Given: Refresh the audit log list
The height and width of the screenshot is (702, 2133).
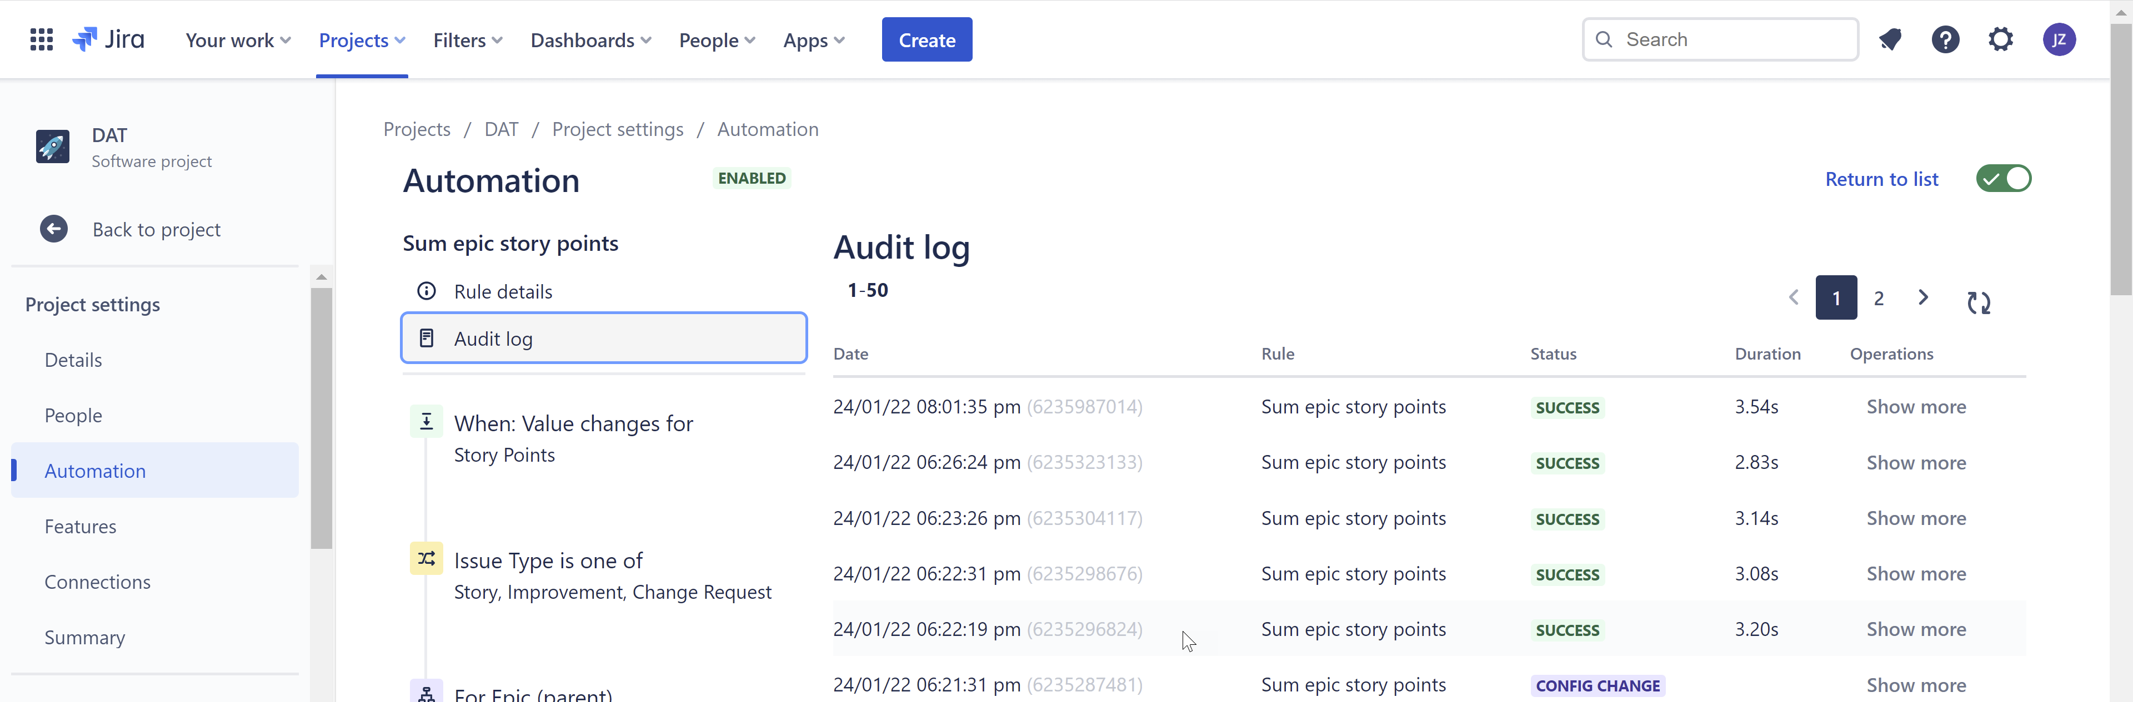Looking at the screenshot, I should (x=1980, y=302).
